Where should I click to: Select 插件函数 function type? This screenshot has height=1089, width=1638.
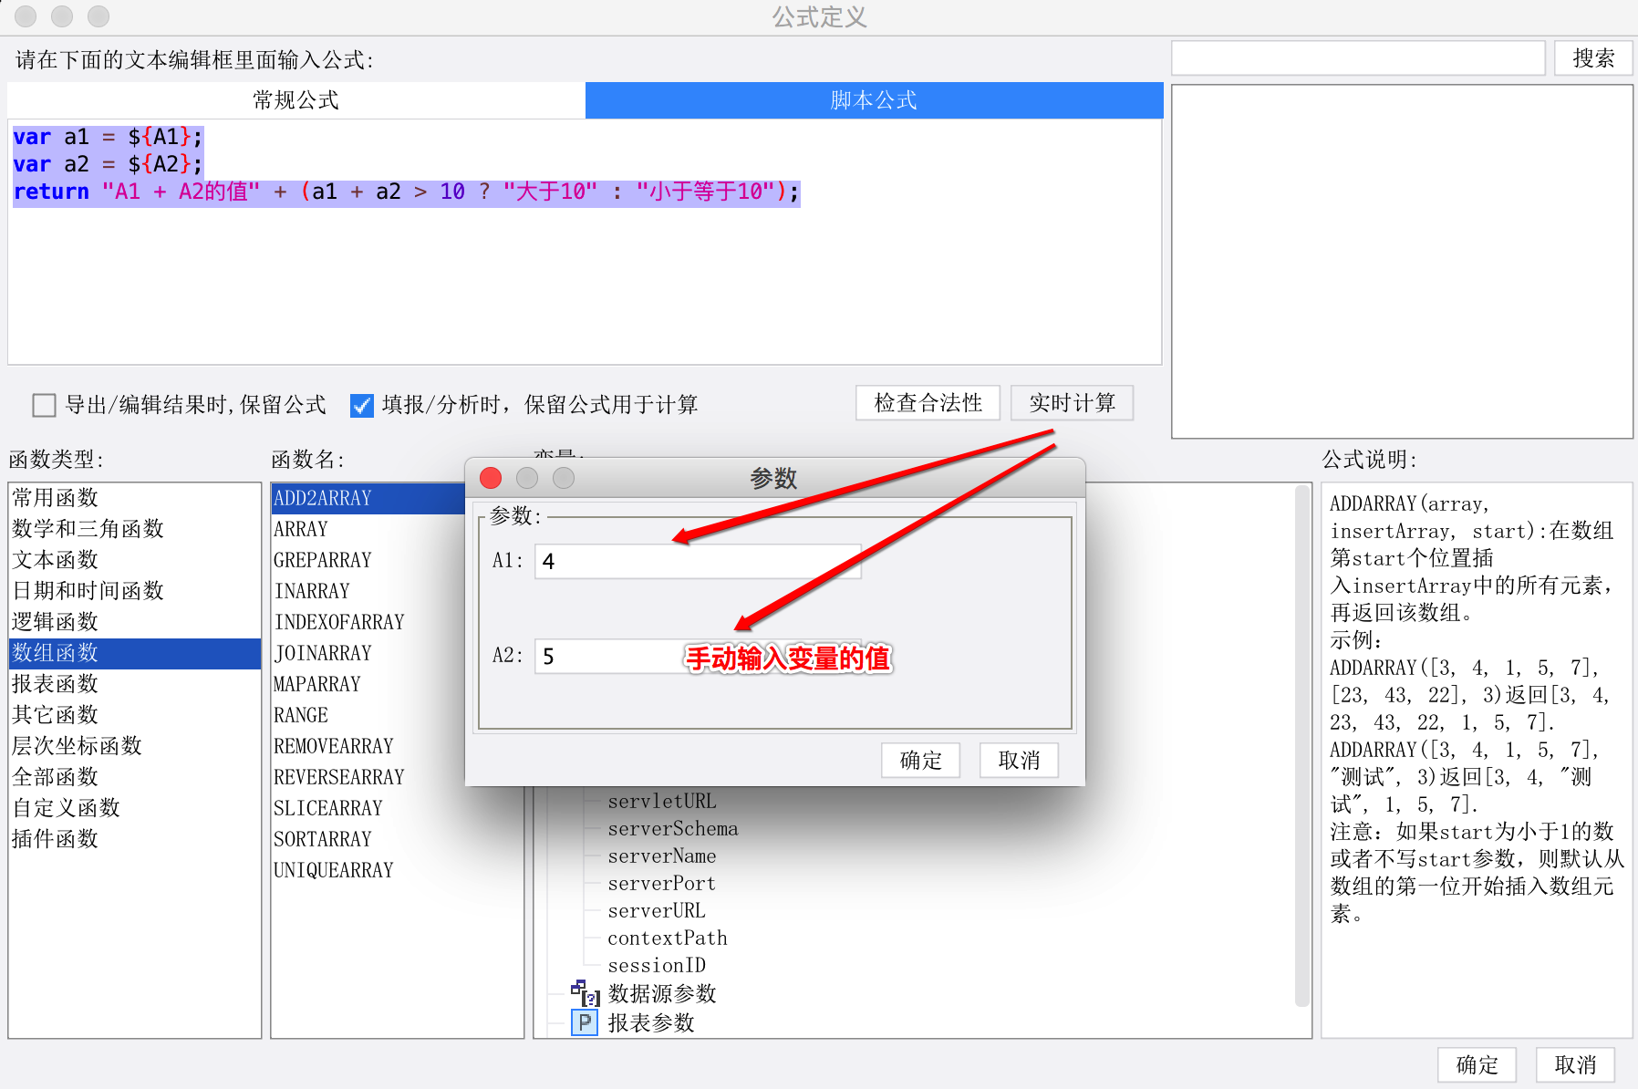coord(135,839)
